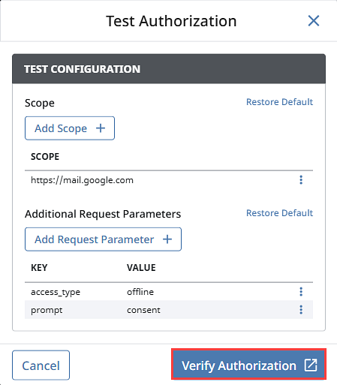The width and height of the screenshot is (337, 385).
Task: Select the access_type key cell
Action: (56, 292)
